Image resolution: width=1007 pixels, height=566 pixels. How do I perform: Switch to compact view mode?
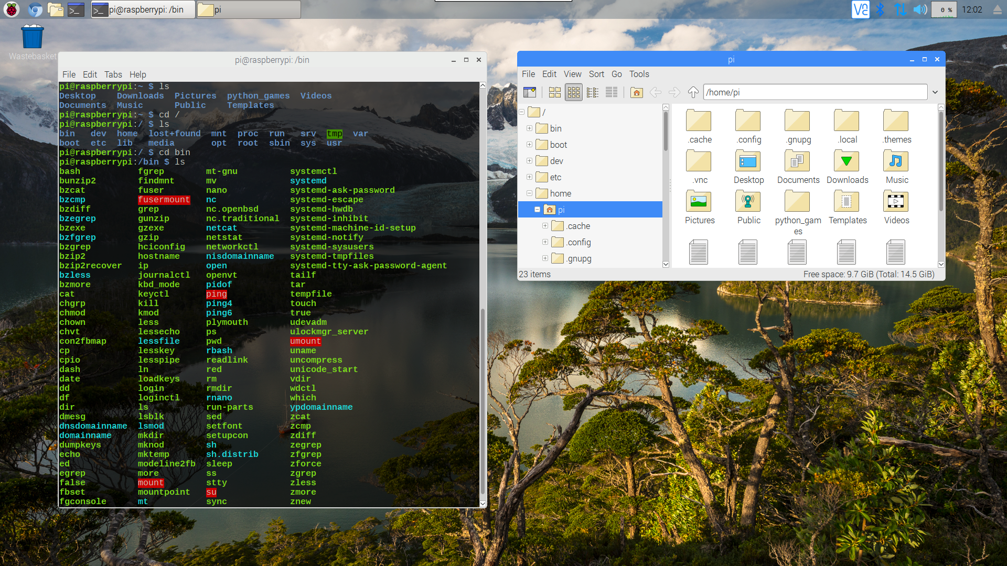pyautogui.click(x=592, y=92)
